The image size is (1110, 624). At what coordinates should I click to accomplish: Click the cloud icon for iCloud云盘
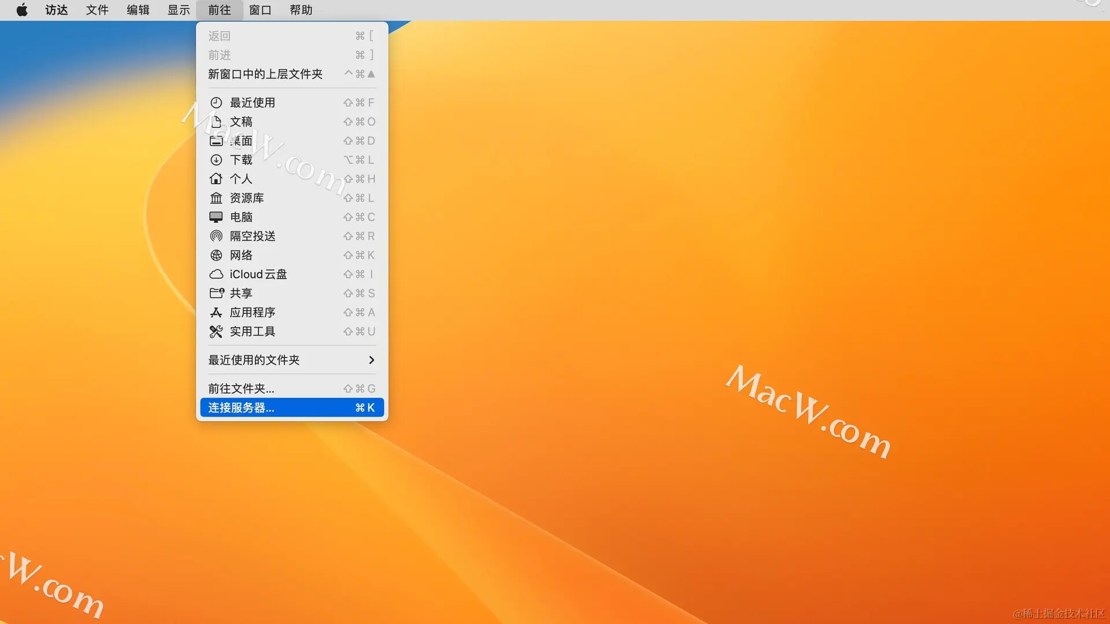[216, 274]
